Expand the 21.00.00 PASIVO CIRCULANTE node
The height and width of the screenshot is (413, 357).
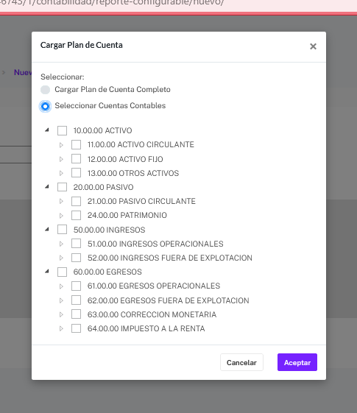pyautogui.click(x=61, y=201)
